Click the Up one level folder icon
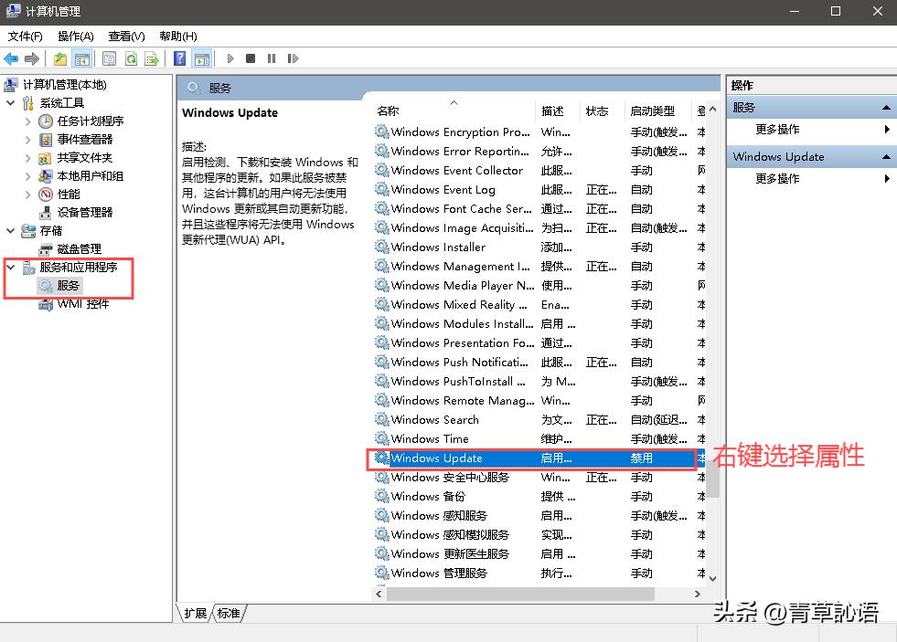 tap(60, 58)
